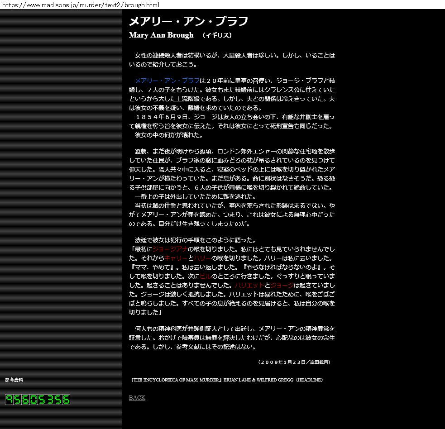Click the large メアリー・アン・ブラフ page heading
The width and height of the screenshot is (445, 429).
tap(188, 21)
